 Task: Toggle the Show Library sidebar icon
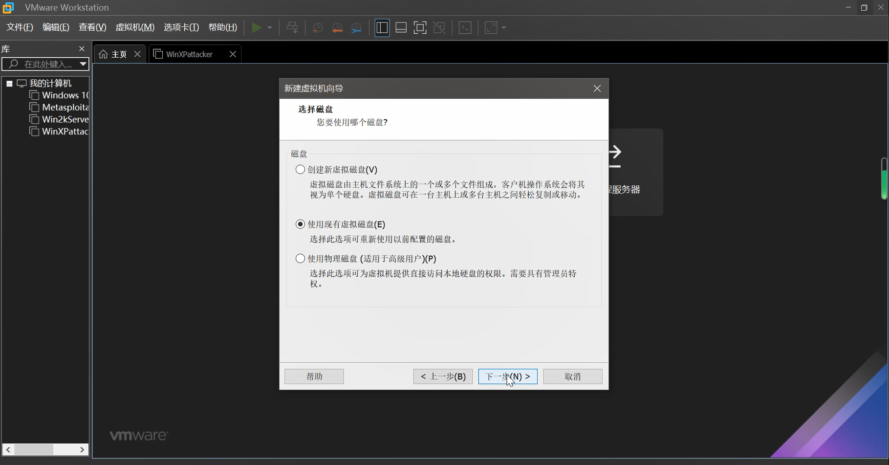click(x=382, y=27)
